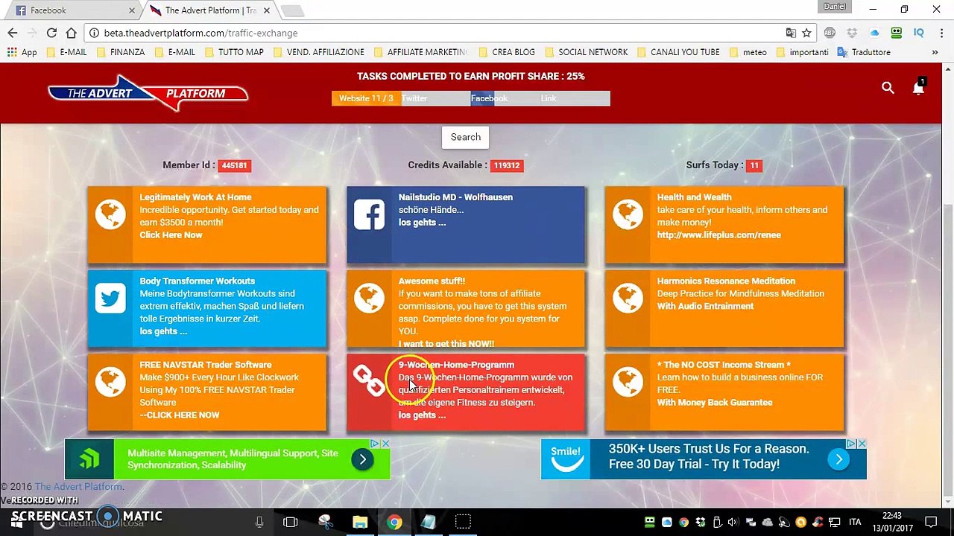
Task: Click 'los gehts ...' on Nailstudio MD card
Action: click(422, 223)
